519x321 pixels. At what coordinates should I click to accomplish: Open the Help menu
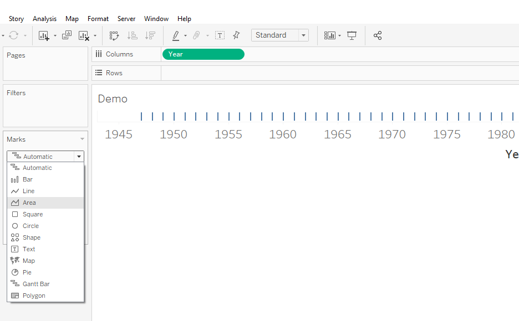coord(184,19)
